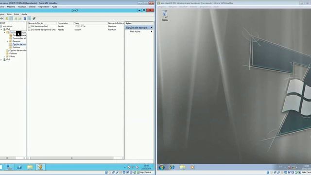Select the DHCP console in the server taskbar
The height and width of the screenshot is (175, 311).
point(40,167)
